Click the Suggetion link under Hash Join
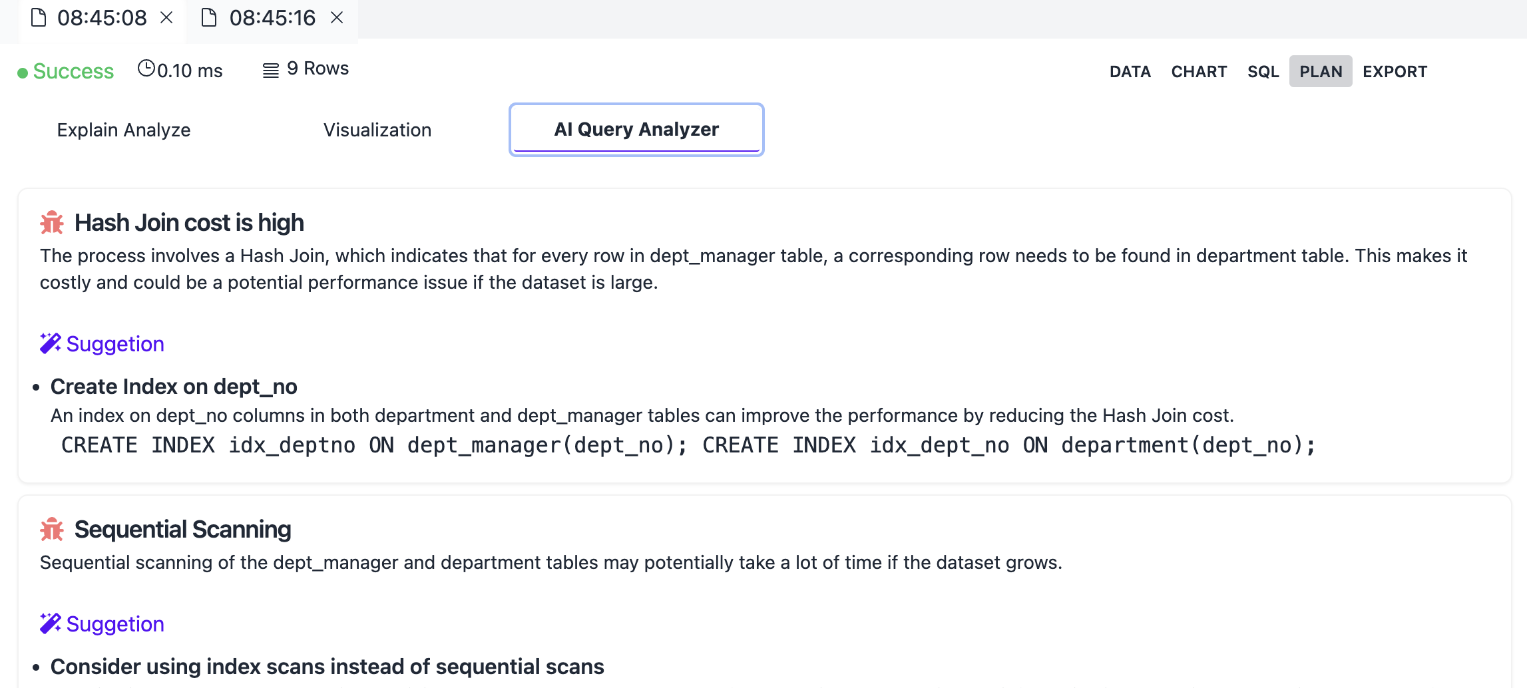The height and width of the screenshot is (688, 1527). click(x=114, y=344)
